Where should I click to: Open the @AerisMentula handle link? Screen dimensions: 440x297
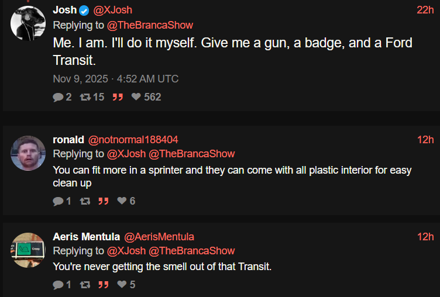pyautogui.click(x=159, y=237)
